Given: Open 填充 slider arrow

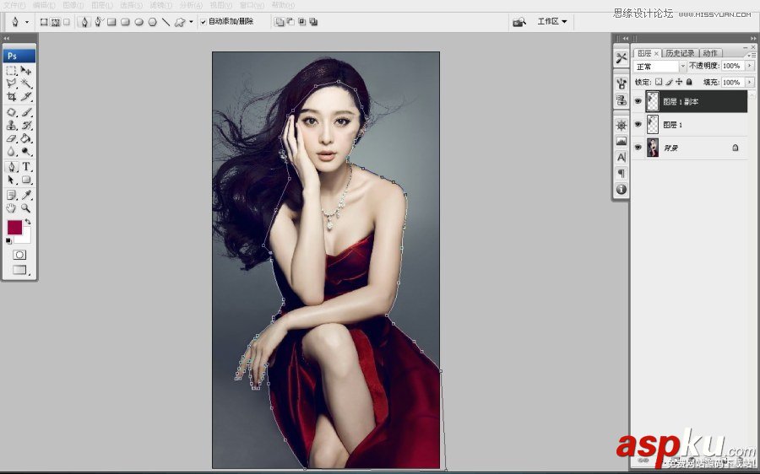Looking at the screenshot, I should [749, 82].
